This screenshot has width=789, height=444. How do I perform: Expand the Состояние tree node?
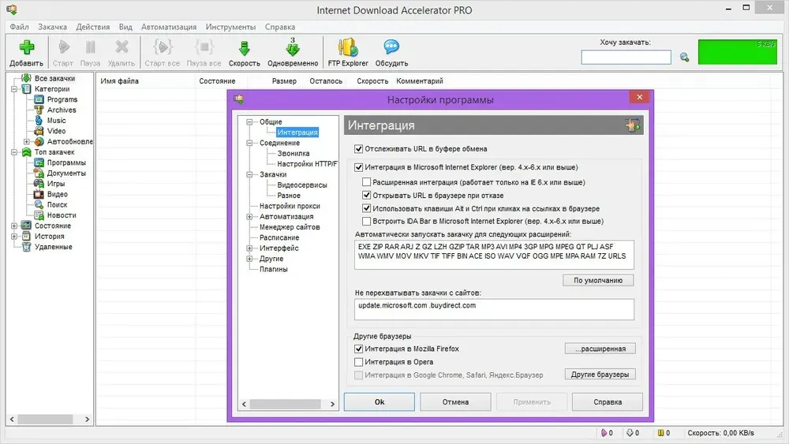point(14,226)
